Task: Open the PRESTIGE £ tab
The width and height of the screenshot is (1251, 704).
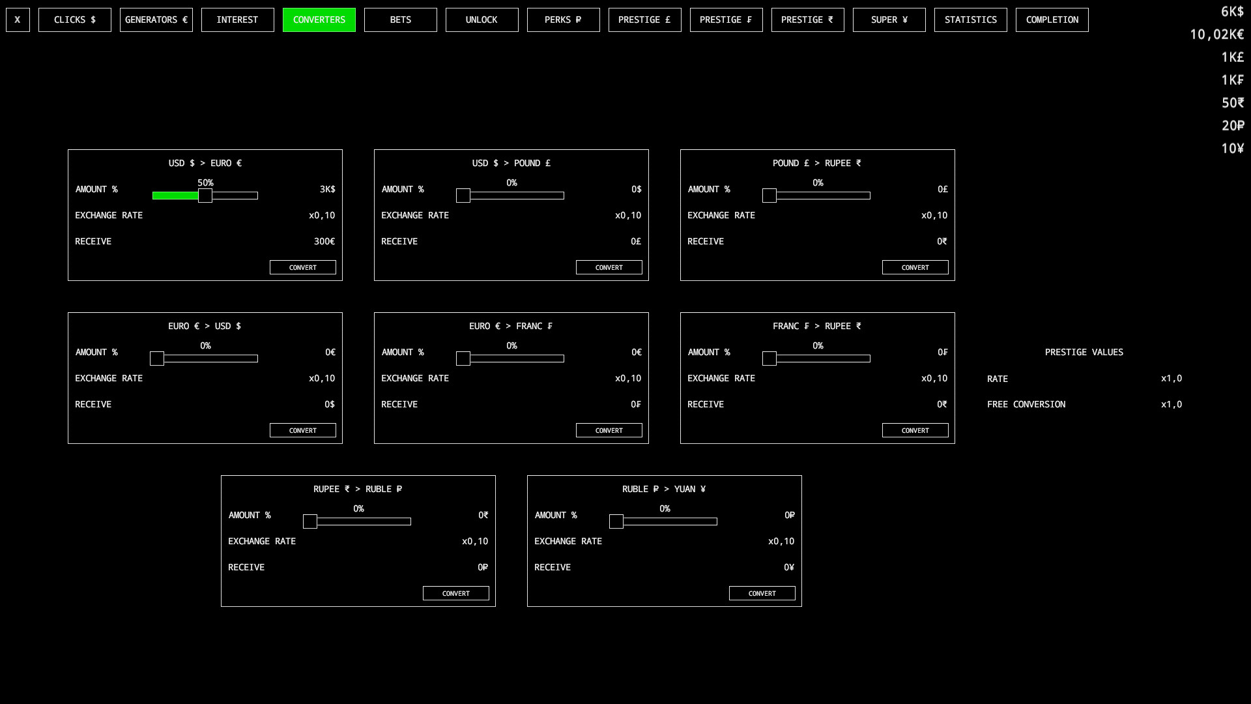Action: point(644,20)
